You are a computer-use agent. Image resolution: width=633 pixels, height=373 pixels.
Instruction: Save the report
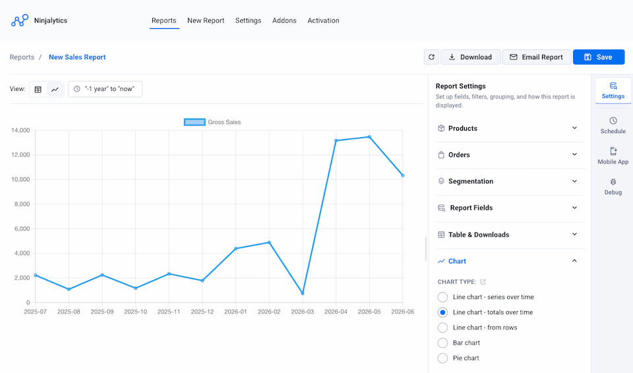599,57
